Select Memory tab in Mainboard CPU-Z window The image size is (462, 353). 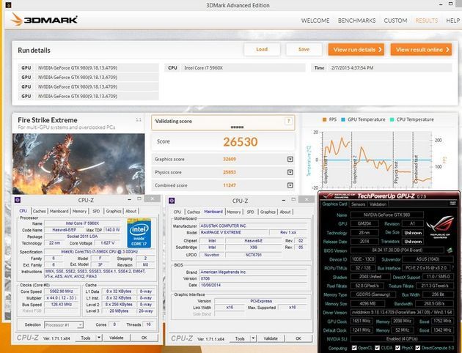click(234, 212)
